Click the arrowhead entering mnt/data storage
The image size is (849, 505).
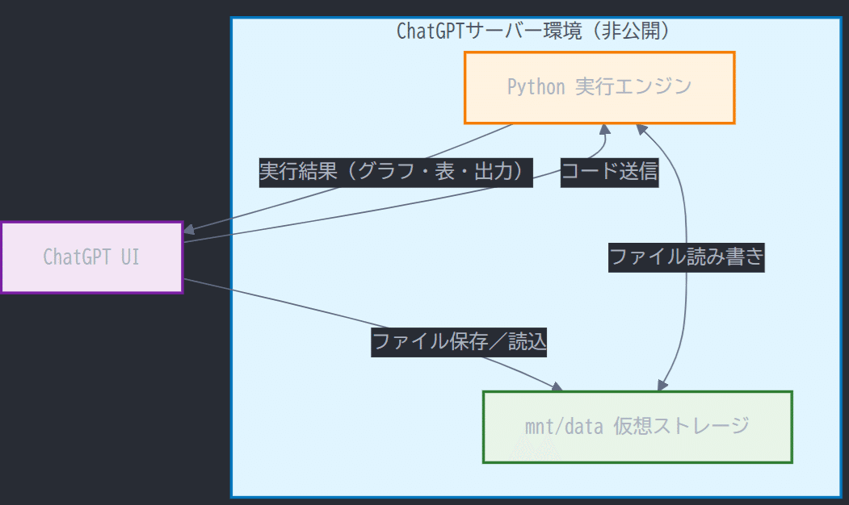pos(662,385)
